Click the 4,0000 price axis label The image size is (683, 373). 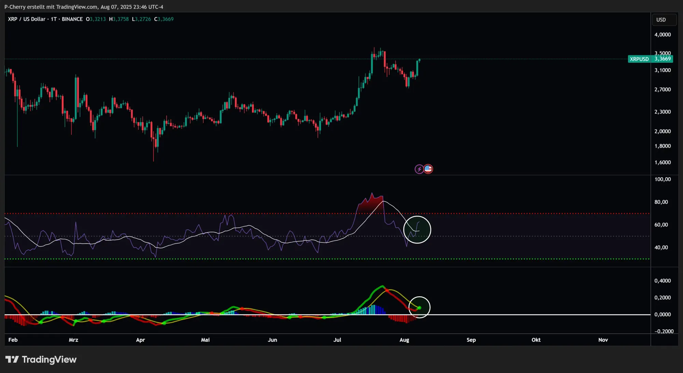(663, 34)
